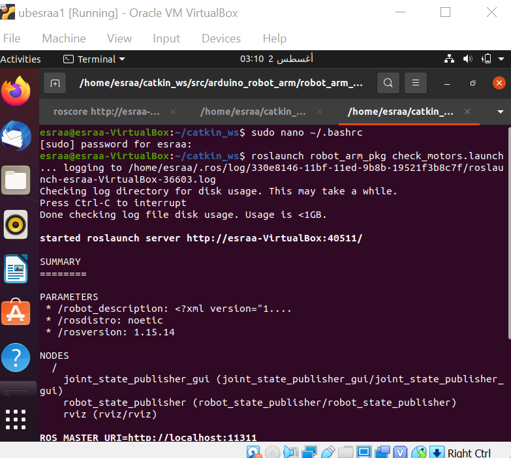Maximize the inner terminal window
The width and height of the screenshot is (511, 458).
(473, 83)
